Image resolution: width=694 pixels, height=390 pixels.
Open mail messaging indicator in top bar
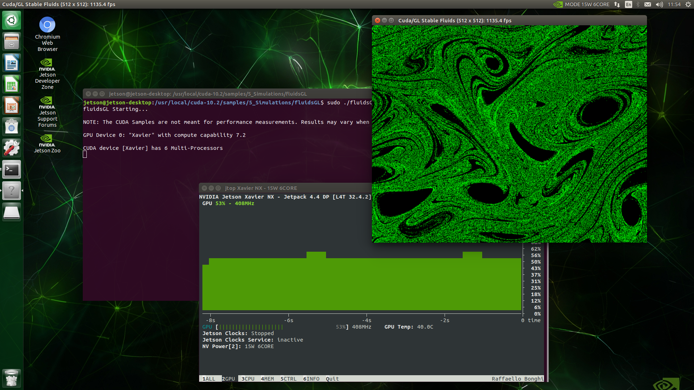click(x=648, y=4)
